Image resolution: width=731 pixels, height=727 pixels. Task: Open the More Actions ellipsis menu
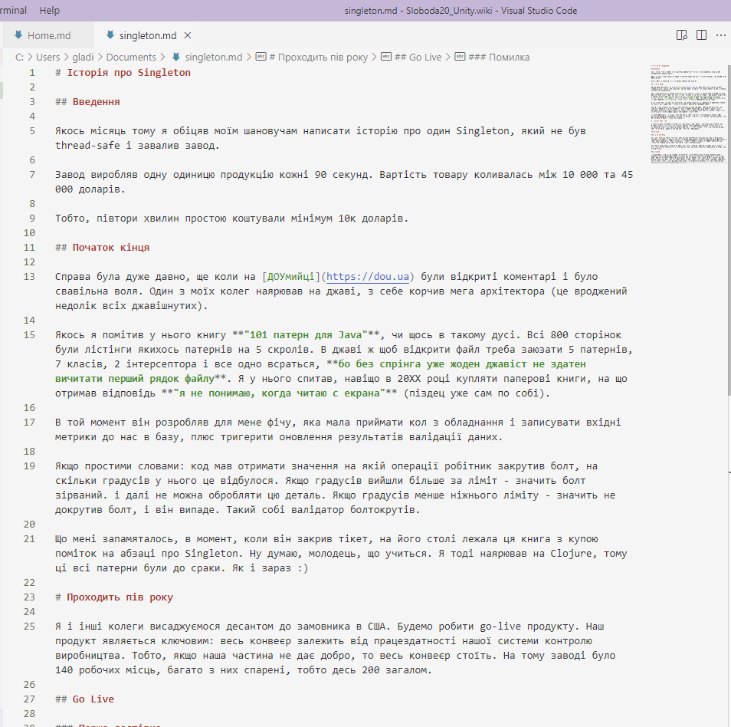point(720,35)
